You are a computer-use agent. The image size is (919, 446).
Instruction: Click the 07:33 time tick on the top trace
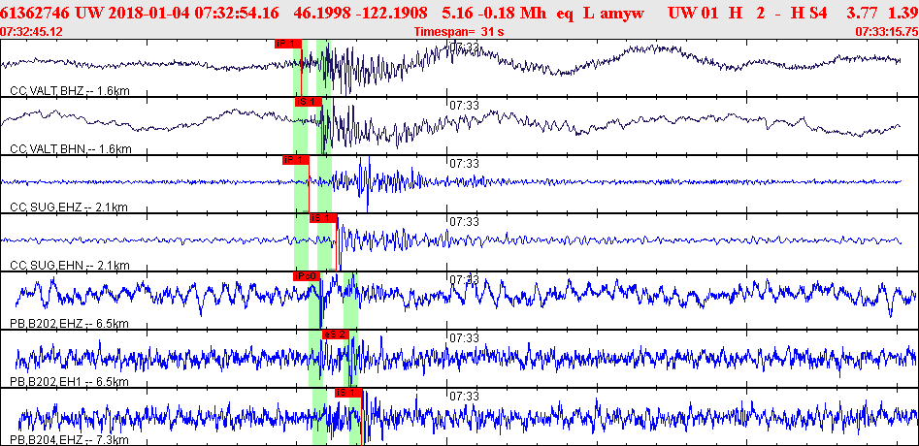pos(464,47)
